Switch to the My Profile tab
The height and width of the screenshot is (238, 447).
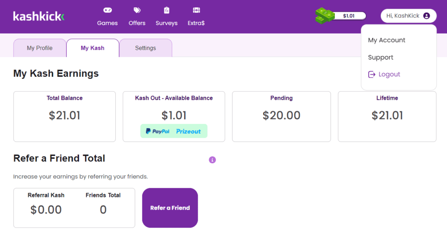(x=40, y=48)
